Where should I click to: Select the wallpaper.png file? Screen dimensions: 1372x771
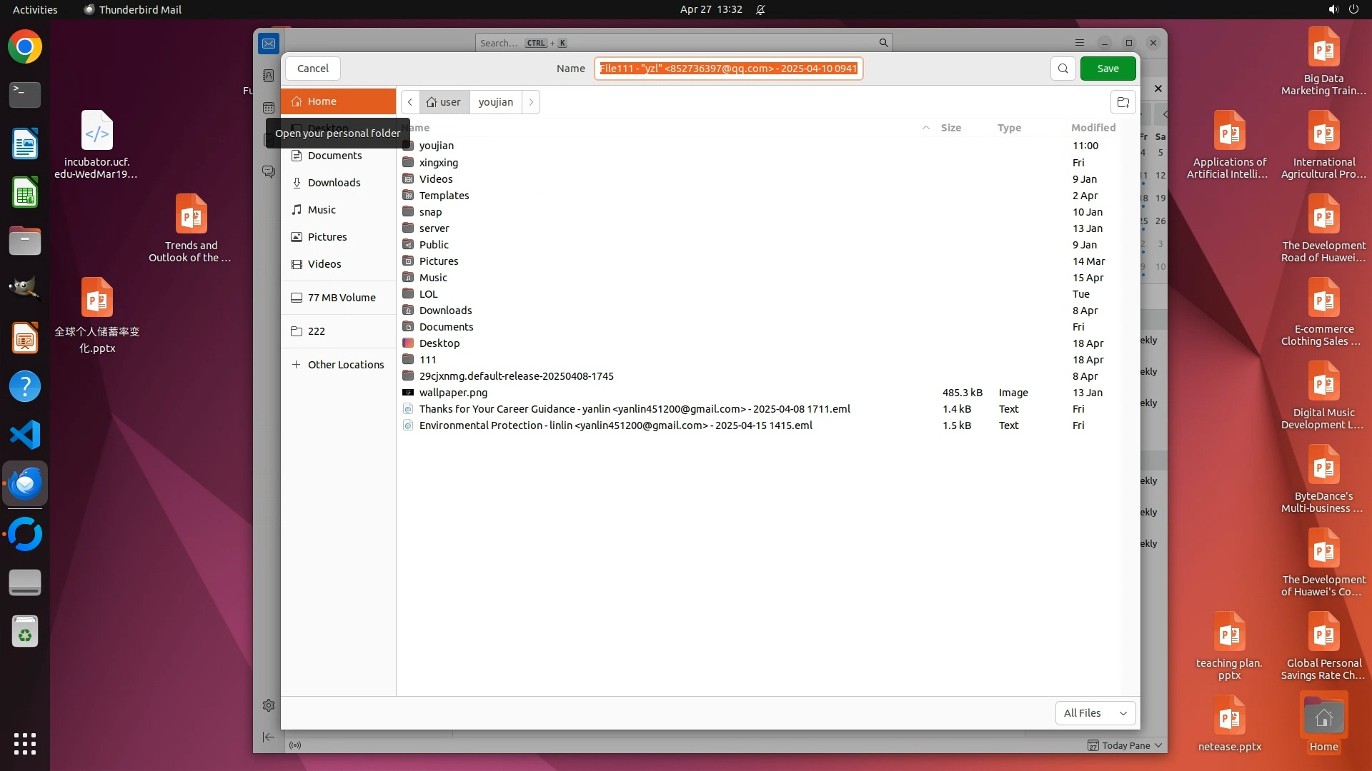tap(453, 393)
